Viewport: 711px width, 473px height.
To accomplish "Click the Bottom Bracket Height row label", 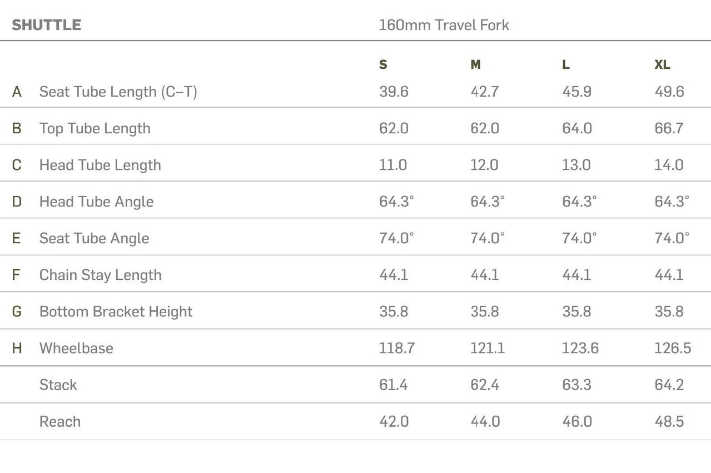I will click(x=116, y=311).
